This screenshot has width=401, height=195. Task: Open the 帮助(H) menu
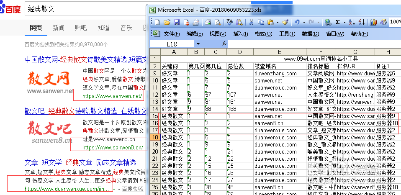pos(359,34)
